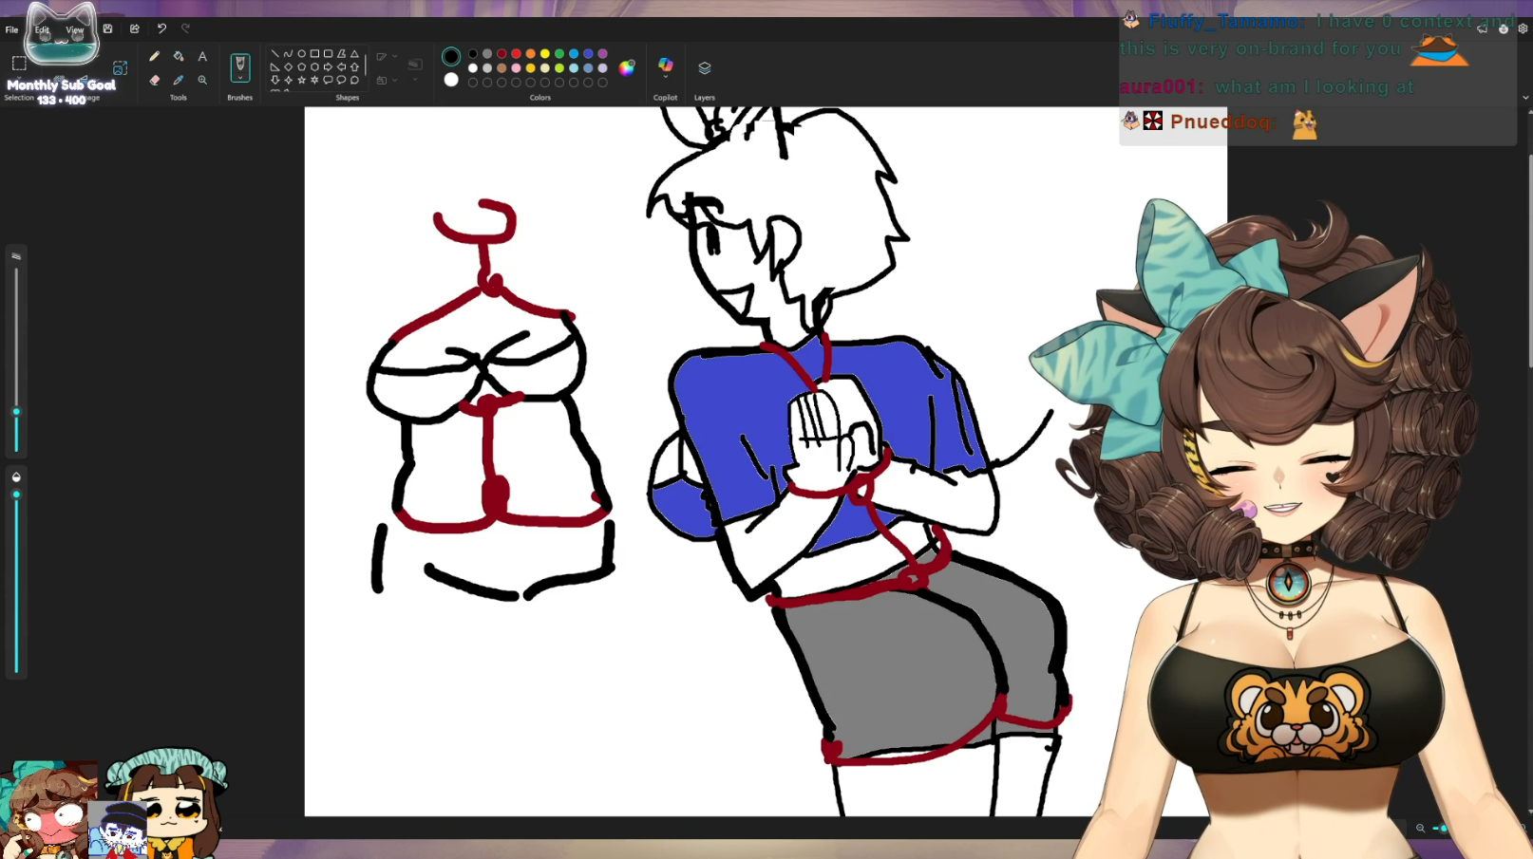Pick the brown color swatch
The height and width of the screenshot is (859, 1533).
point(502,68)
